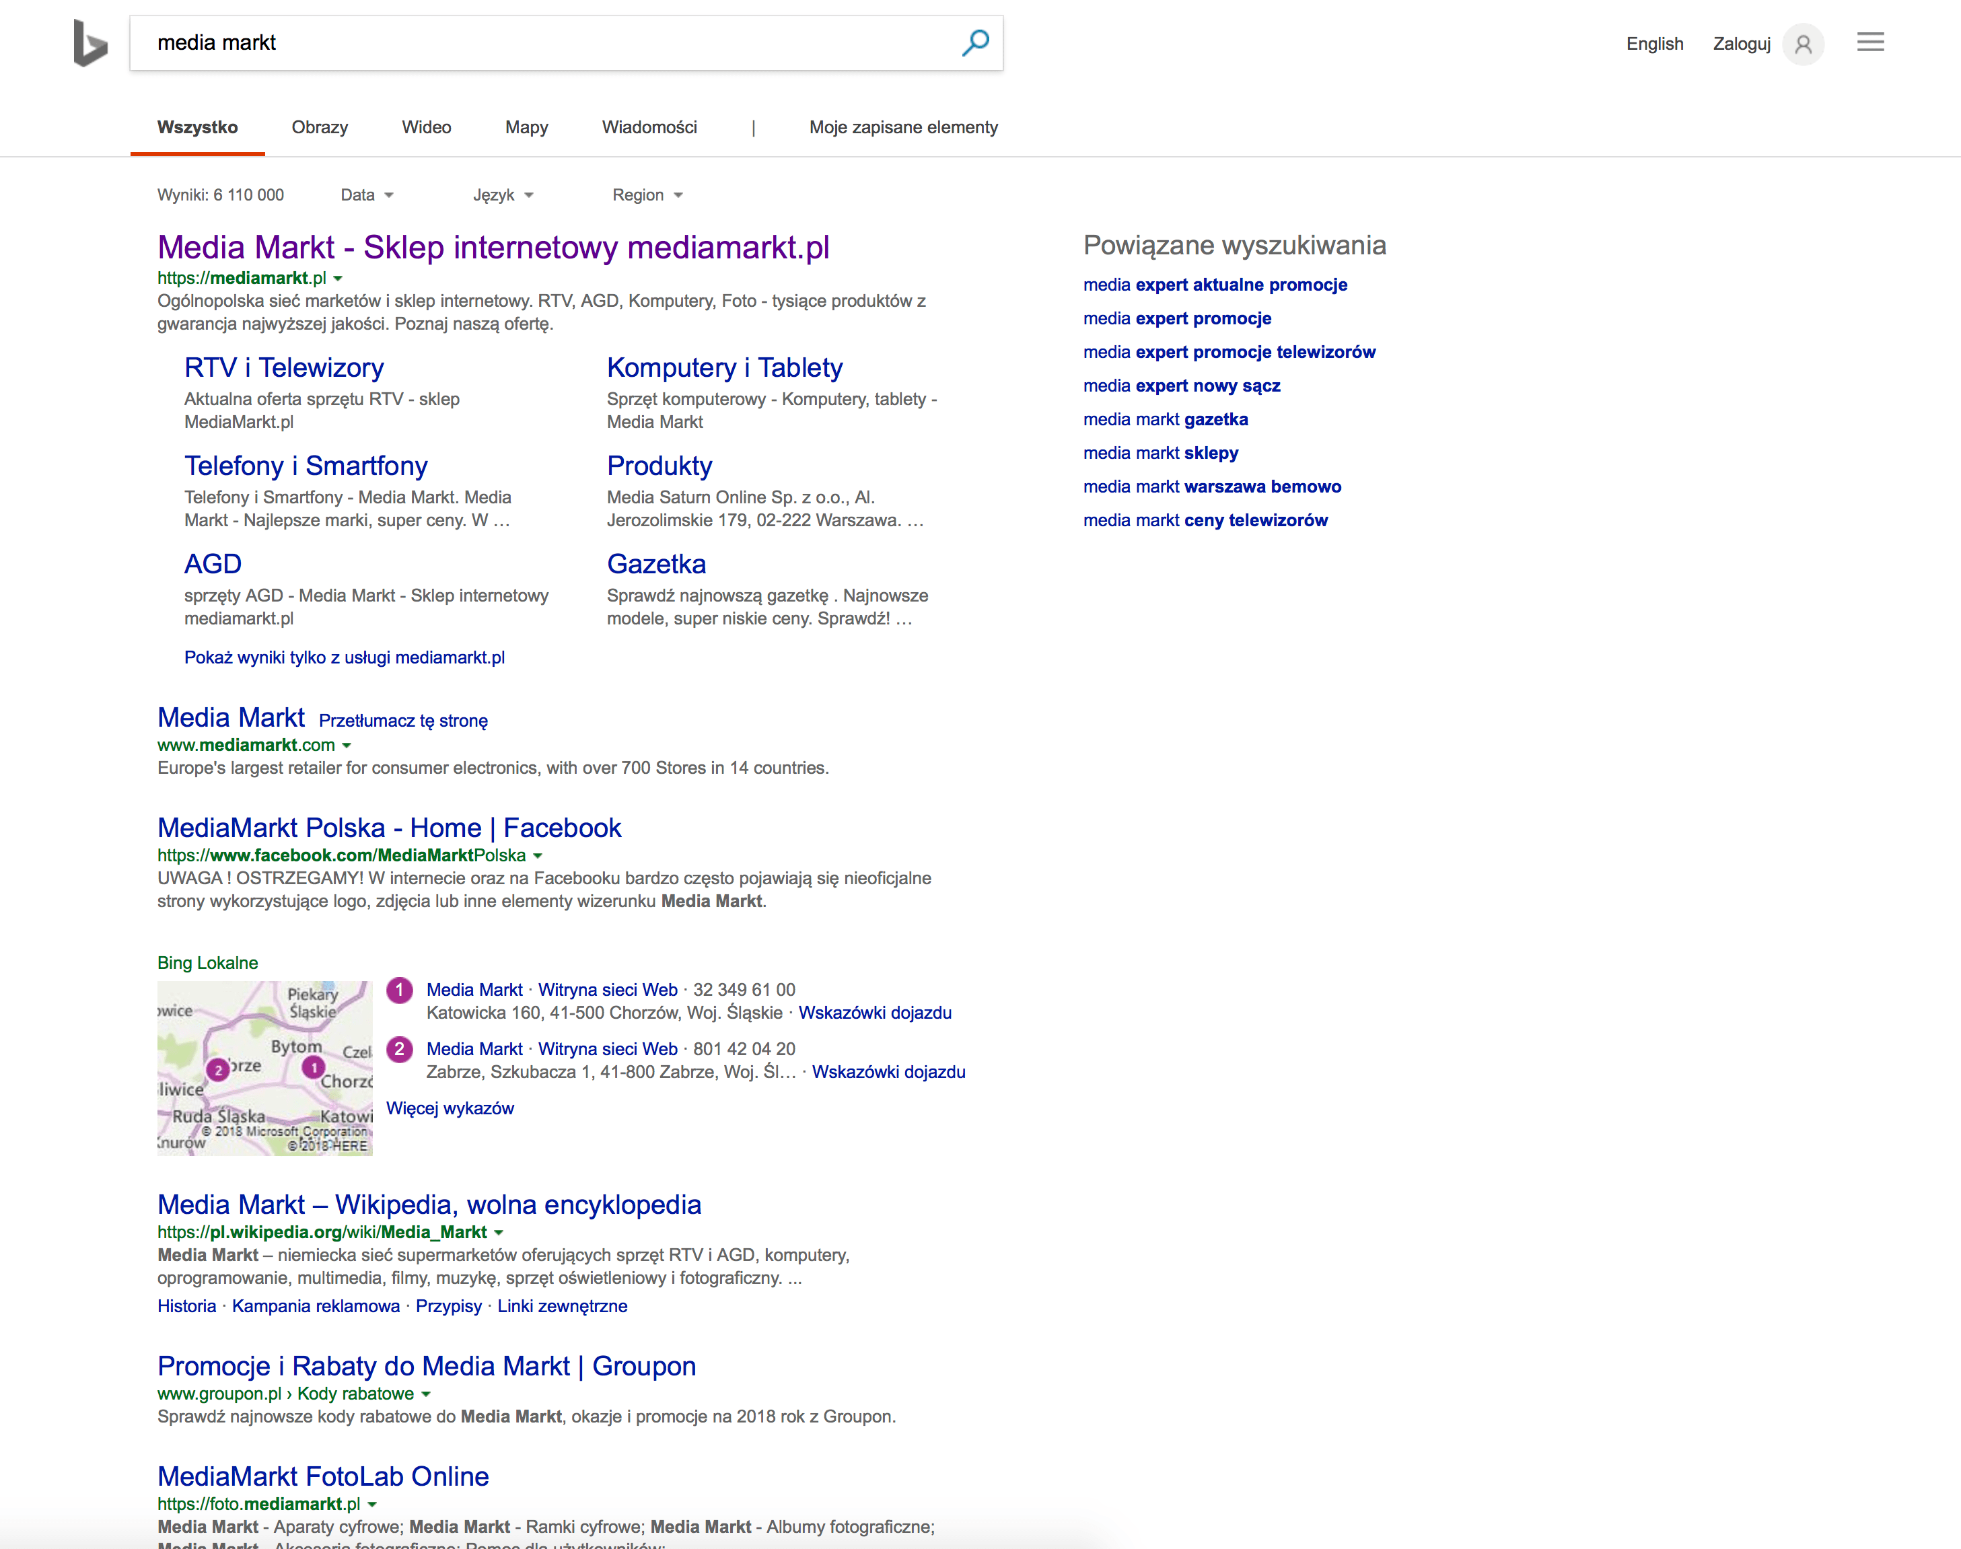
Task: Click Pokaż wyniki tylko z usługi mediamarkt.pl
Action: click(345, 657)
